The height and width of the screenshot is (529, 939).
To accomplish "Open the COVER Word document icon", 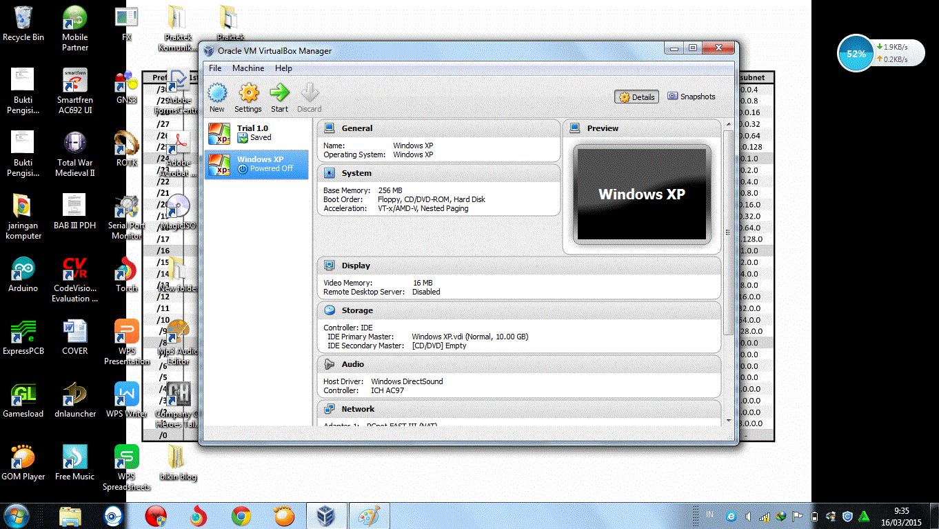I will click(74, 337).
